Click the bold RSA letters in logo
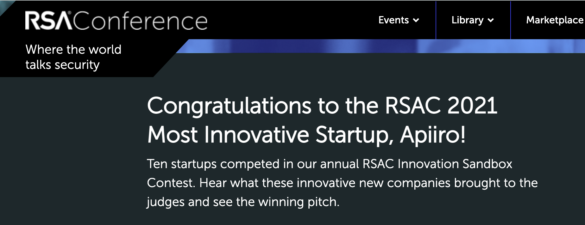The height and width of the screenshot is (225, 585). coord(48,21)
